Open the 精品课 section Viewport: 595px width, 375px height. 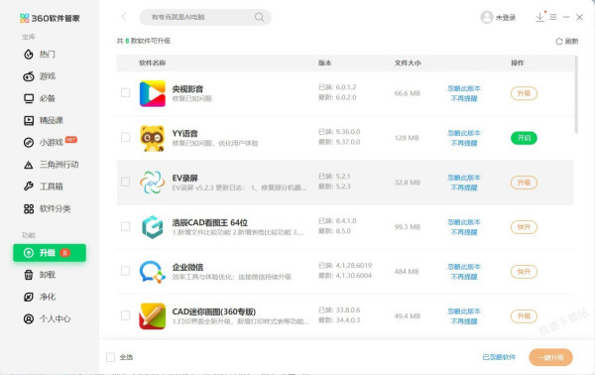(x=44, y=120)
